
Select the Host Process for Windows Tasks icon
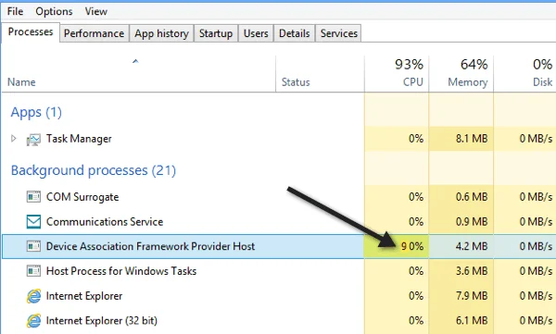[33, 271]
